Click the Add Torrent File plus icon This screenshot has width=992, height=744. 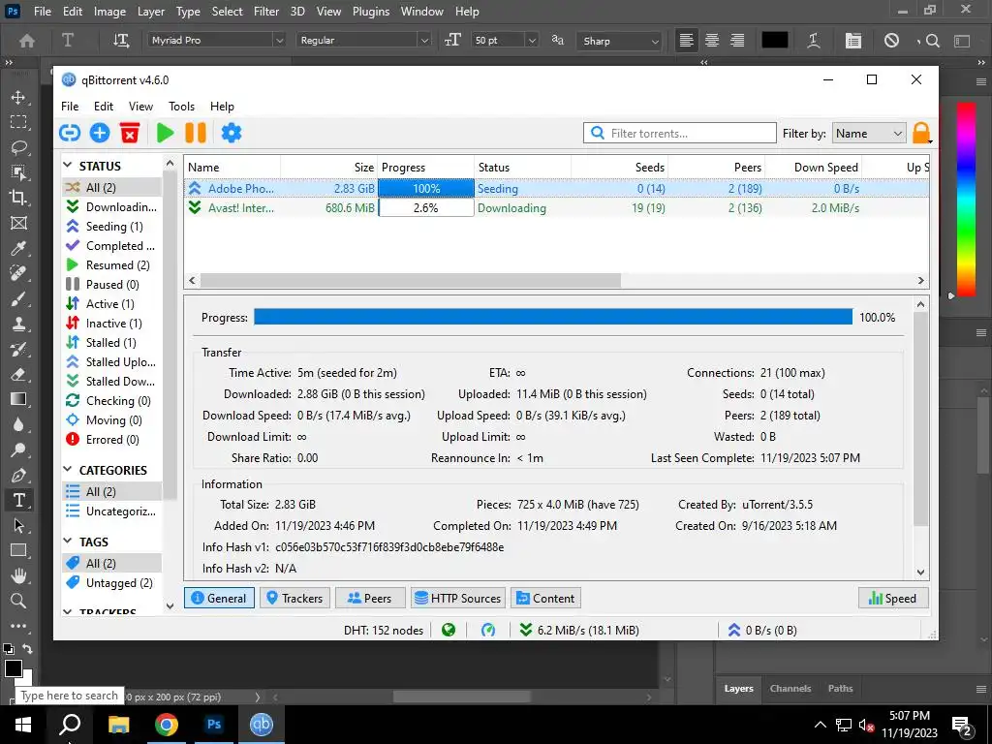100,133
